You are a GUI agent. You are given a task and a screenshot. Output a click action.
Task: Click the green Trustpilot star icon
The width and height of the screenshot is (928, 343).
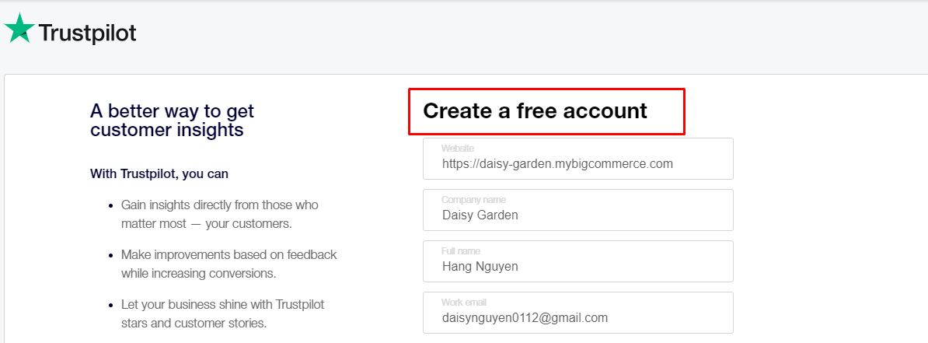click(x=19, y=29)
